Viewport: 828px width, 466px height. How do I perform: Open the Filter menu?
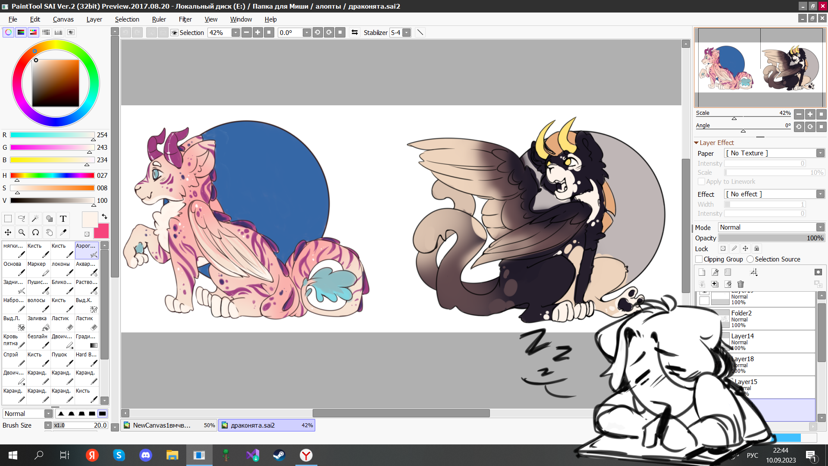pyautogui.click(x=185, y=19)
